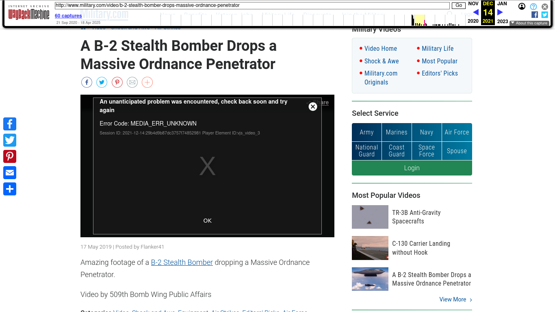The image size is (555, 312).
Task: Open Most Popular link
Action: click(440, 61)
